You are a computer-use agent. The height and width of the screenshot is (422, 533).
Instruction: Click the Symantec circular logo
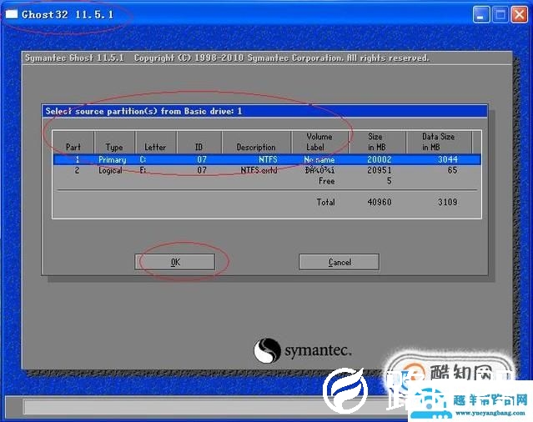(267, 350)
